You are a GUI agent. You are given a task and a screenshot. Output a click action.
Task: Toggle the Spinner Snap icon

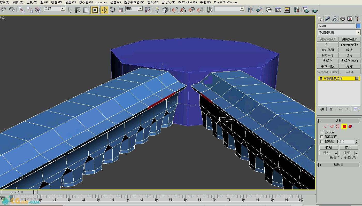point(200,10)
